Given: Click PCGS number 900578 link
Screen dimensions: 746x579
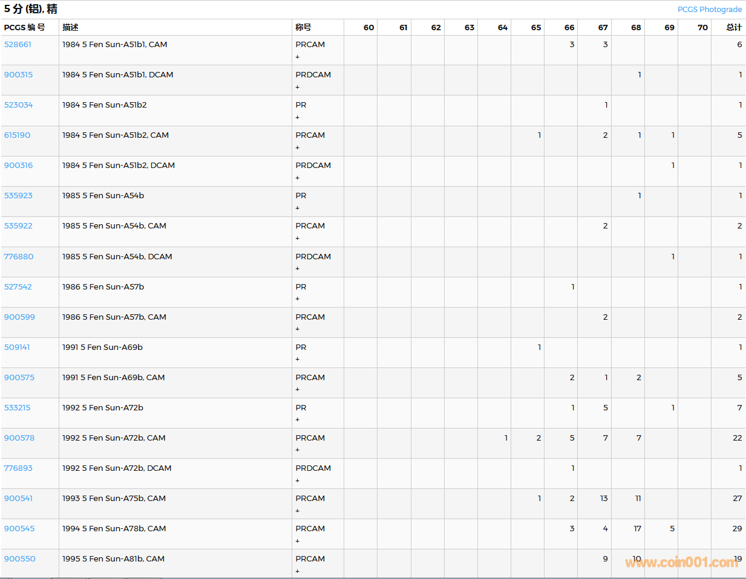Looking at the screenshot, I should (x=19, y=438).
